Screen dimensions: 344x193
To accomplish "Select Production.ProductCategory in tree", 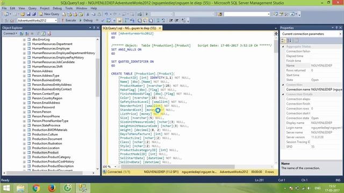I will pos(51,157).
